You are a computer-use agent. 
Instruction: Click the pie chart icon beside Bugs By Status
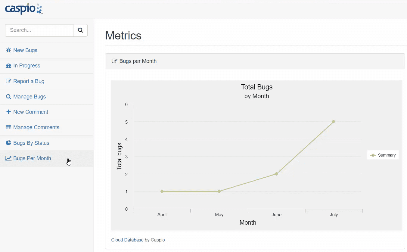[x=8, y=143]
